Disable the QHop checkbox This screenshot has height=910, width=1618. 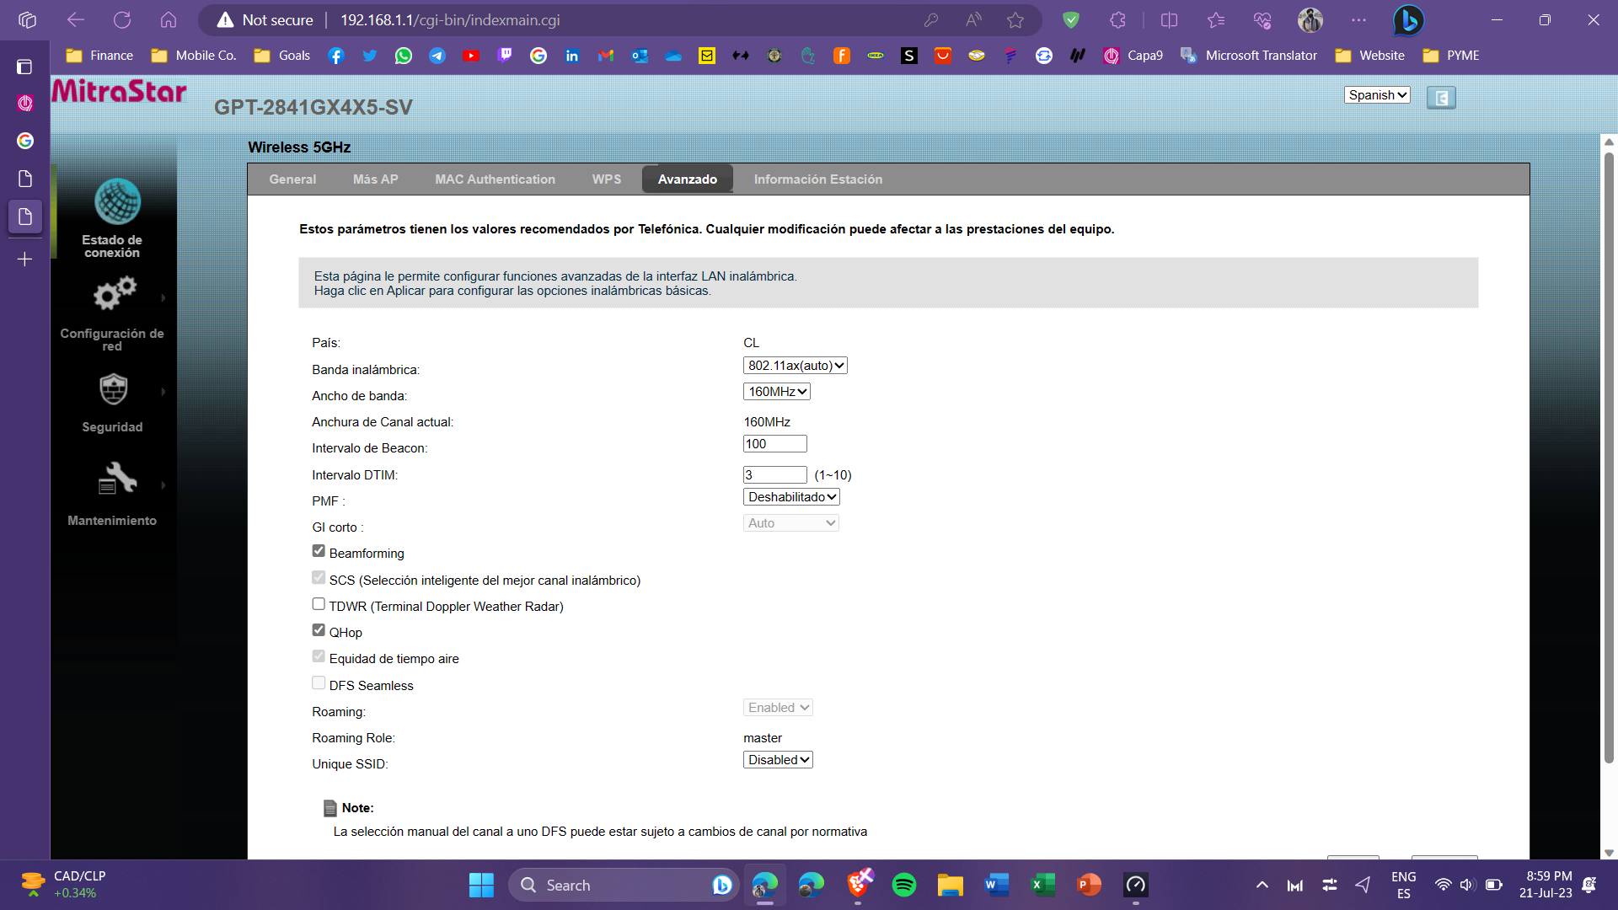coord(319,630)
